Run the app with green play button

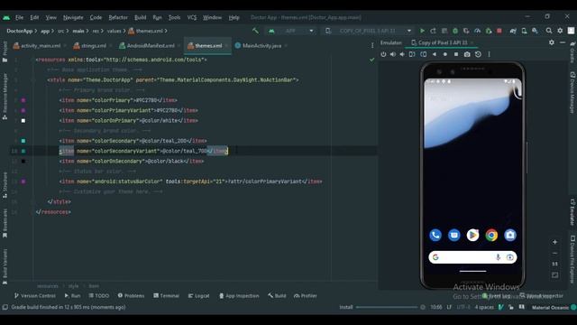pos(422,31)
